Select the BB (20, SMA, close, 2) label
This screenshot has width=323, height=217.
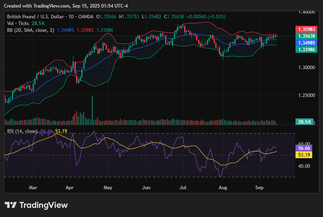[30, 30]
